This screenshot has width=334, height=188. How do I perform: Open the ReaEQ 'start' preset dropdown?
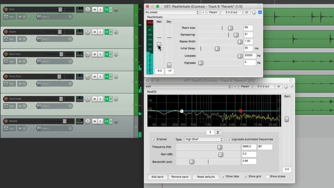point(188,86)
